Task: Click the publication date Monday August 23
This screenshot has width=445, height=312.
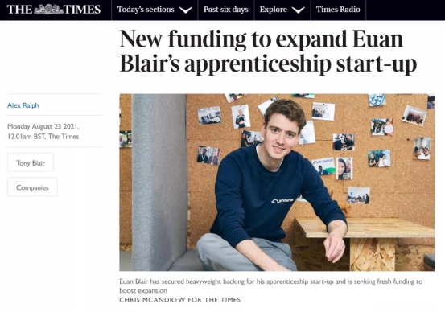Action: point(43,126)
